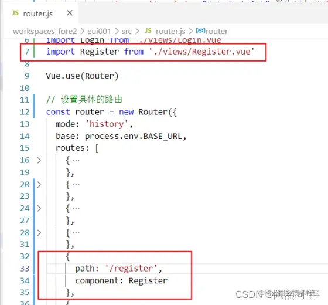Click the folded ellipsis on line 28
Screen dimensions: 328x305
coord(76,233)
